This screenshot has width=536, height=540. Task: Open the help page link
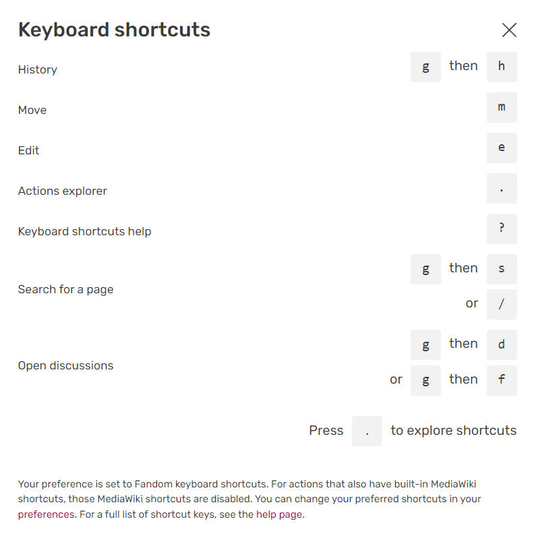(279, 514)
